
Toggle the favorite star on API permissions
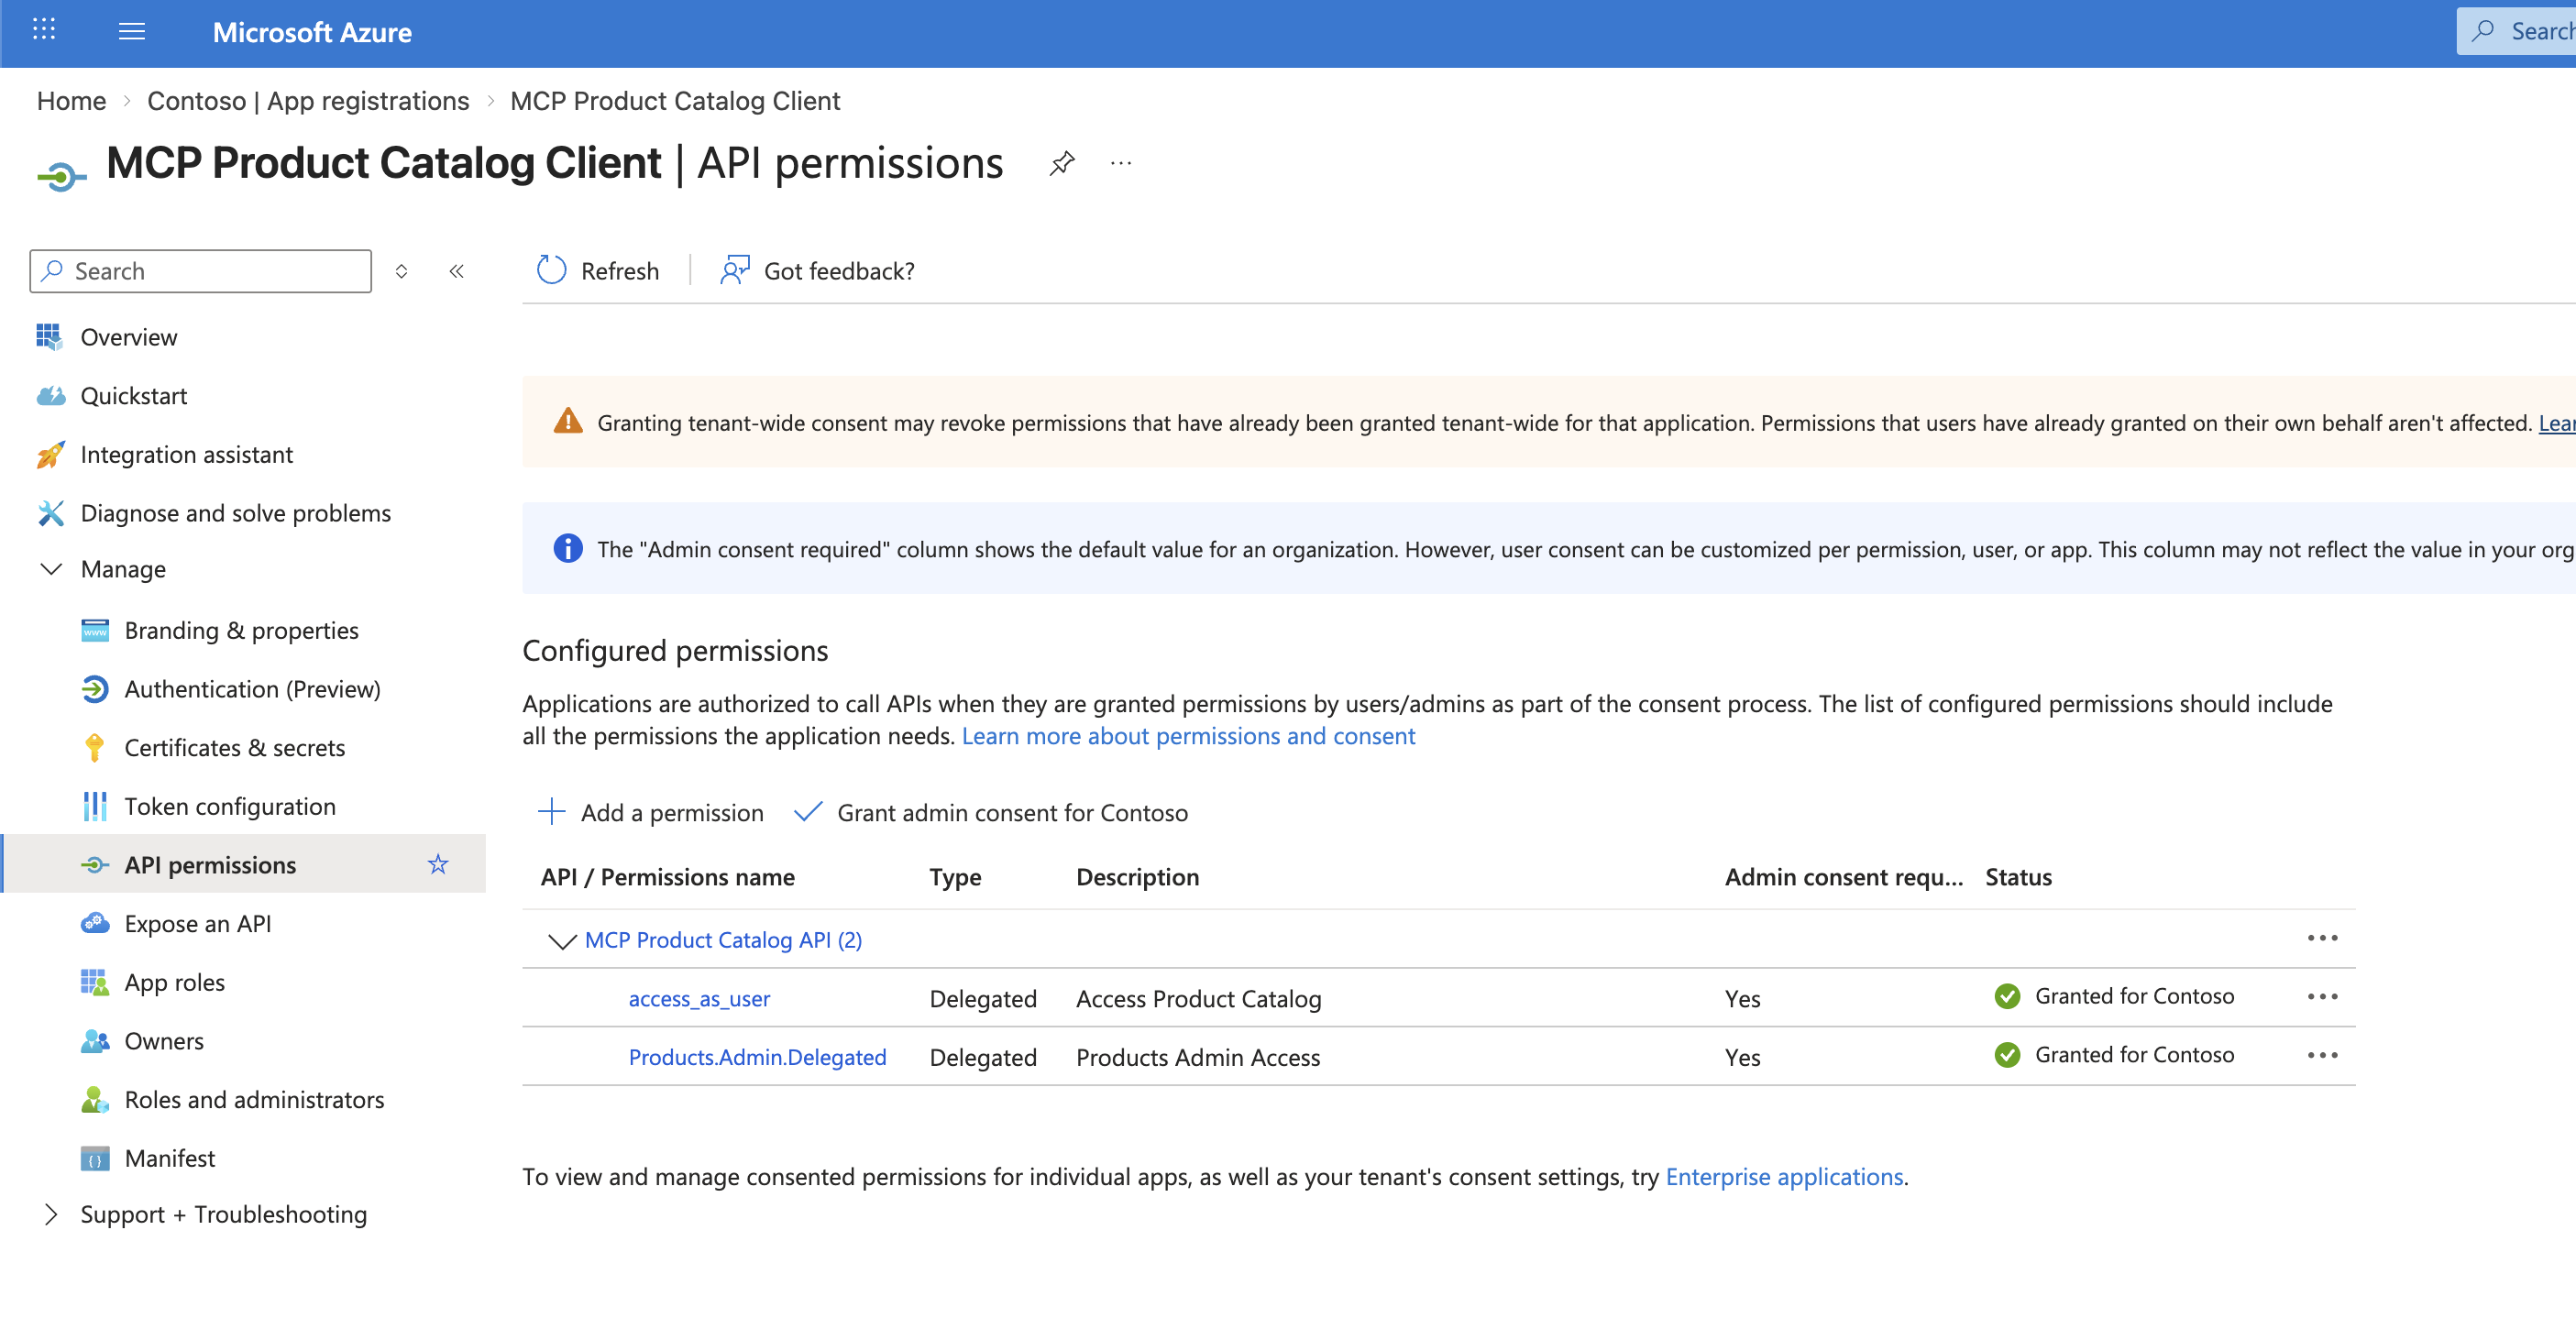438,864
